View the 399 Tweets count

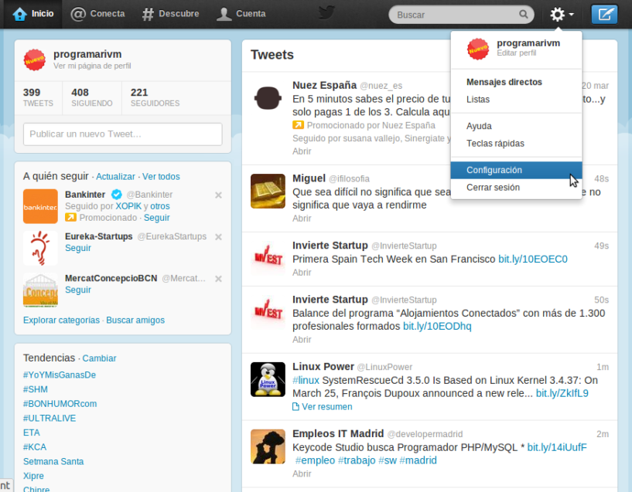[38, 97]
